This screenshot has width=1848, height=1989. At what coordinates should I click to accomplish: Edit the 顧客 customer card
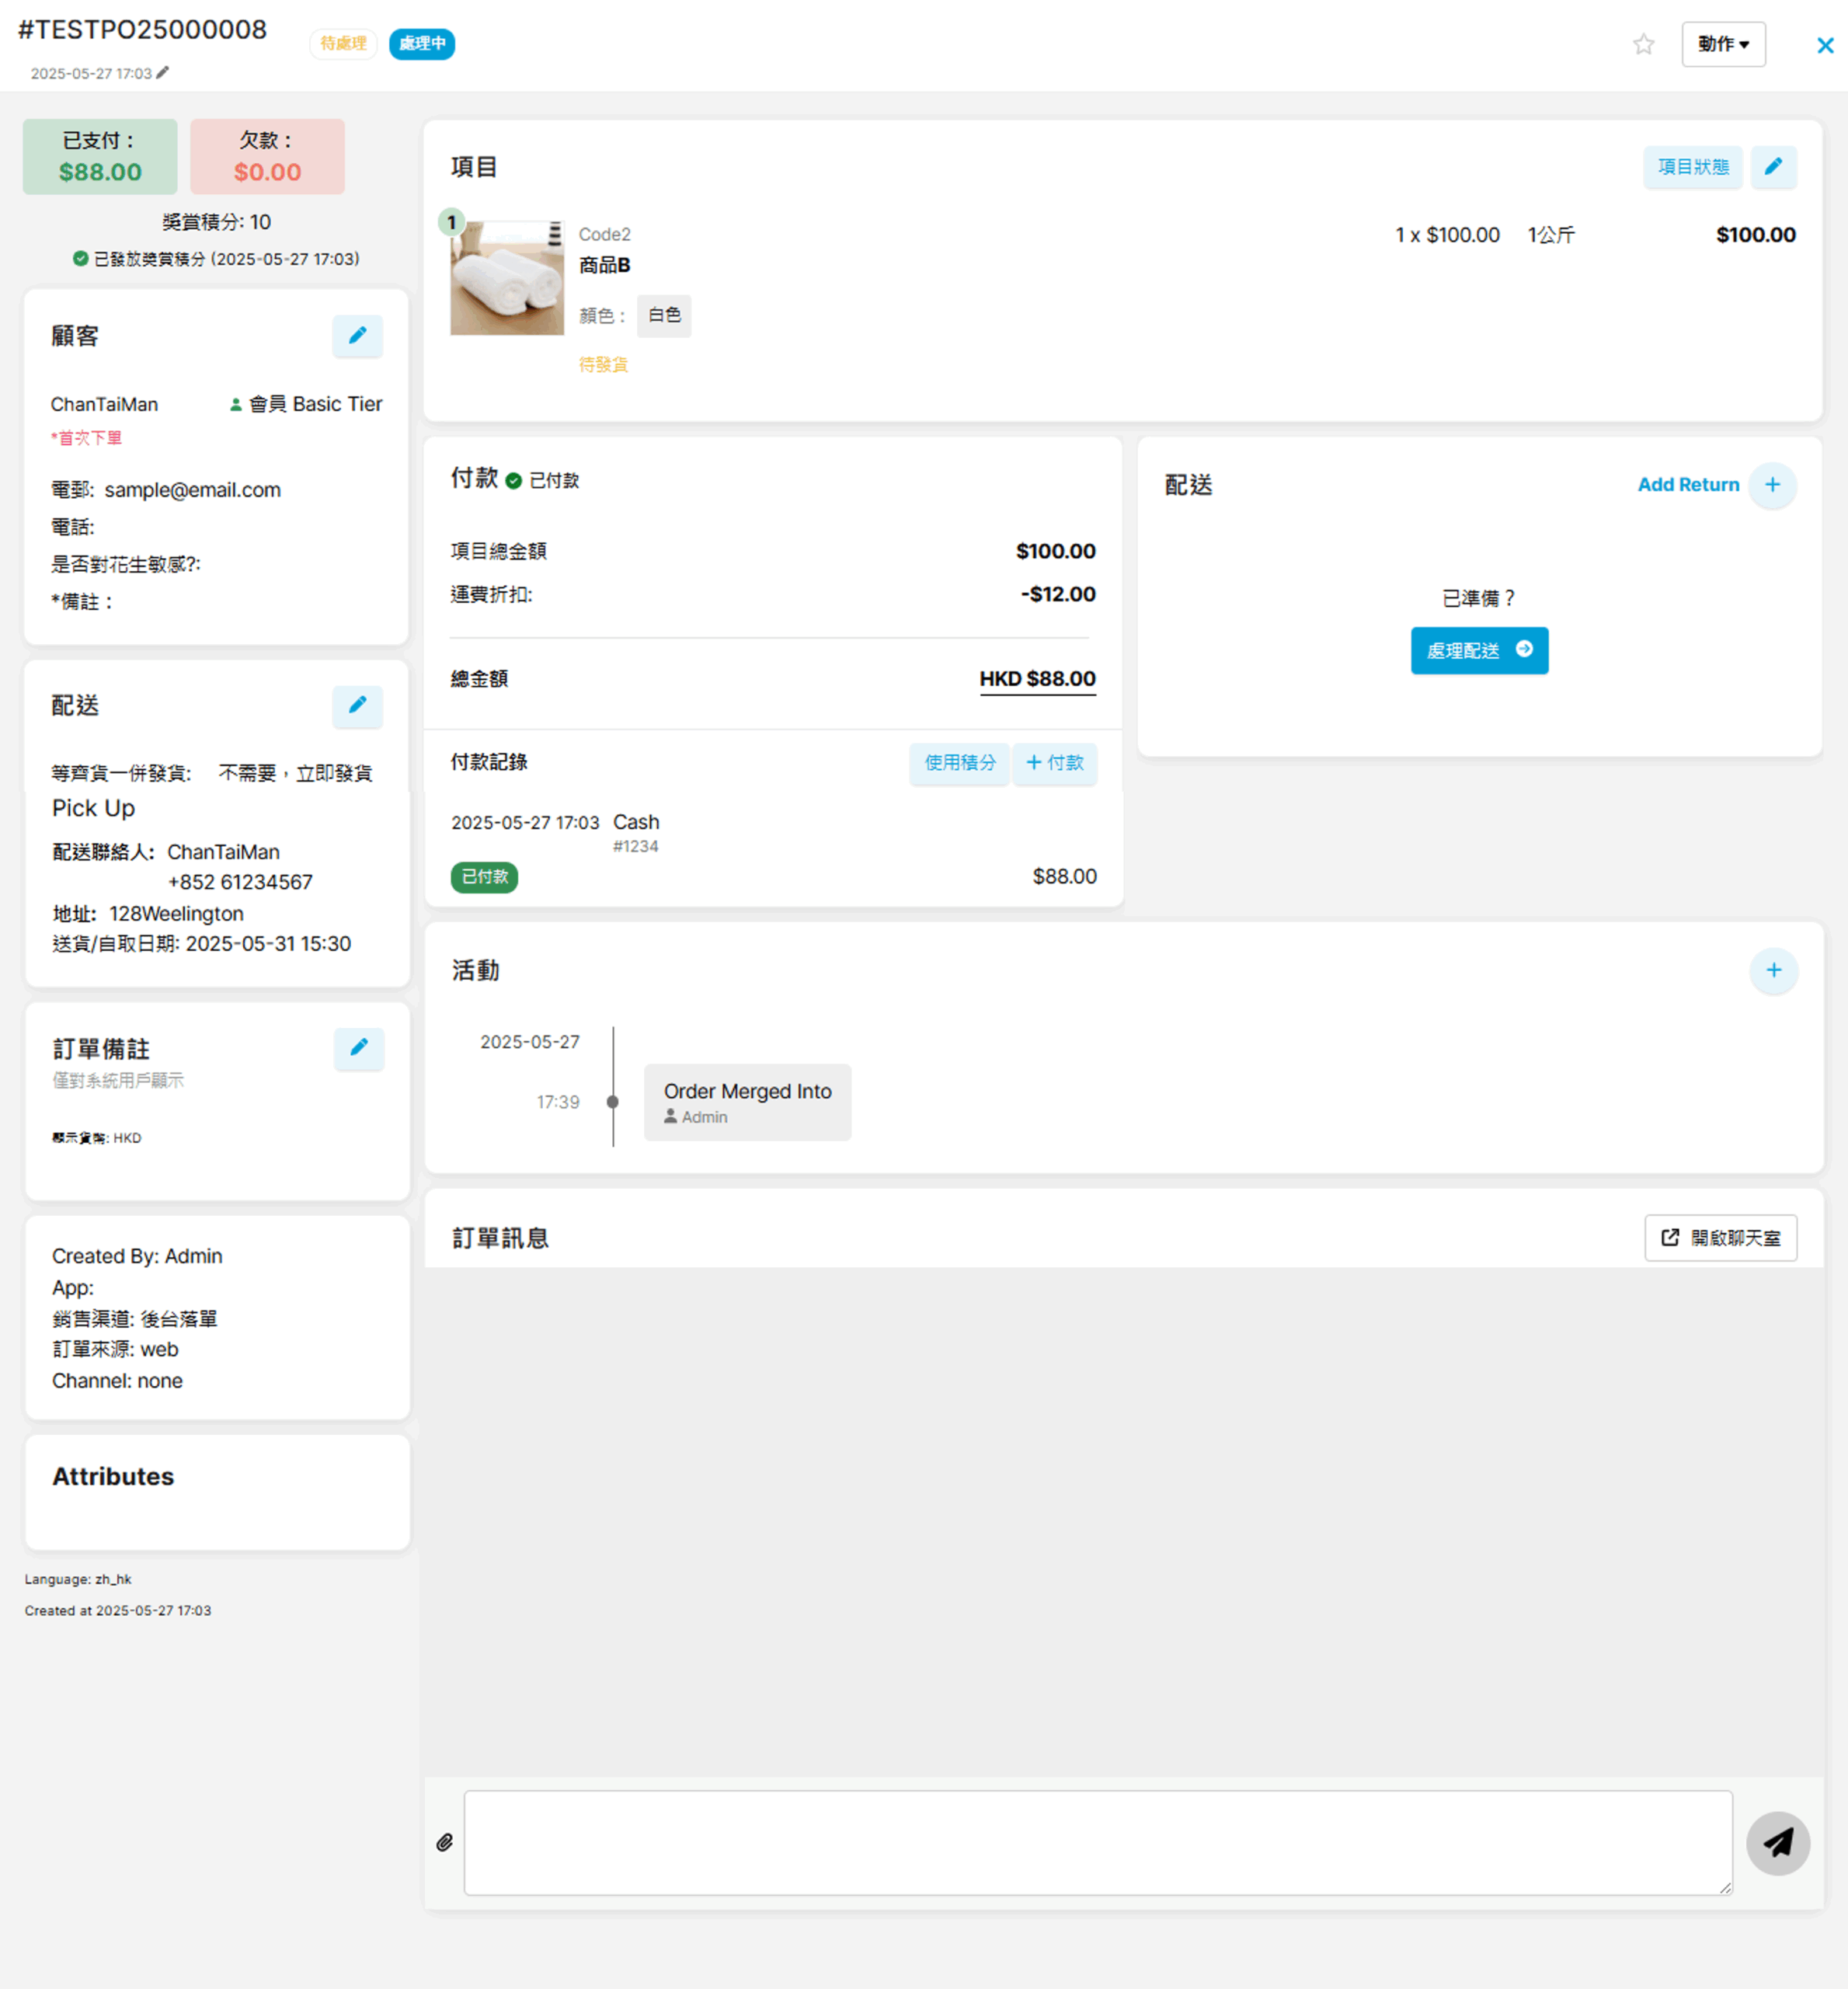point(357,336)
